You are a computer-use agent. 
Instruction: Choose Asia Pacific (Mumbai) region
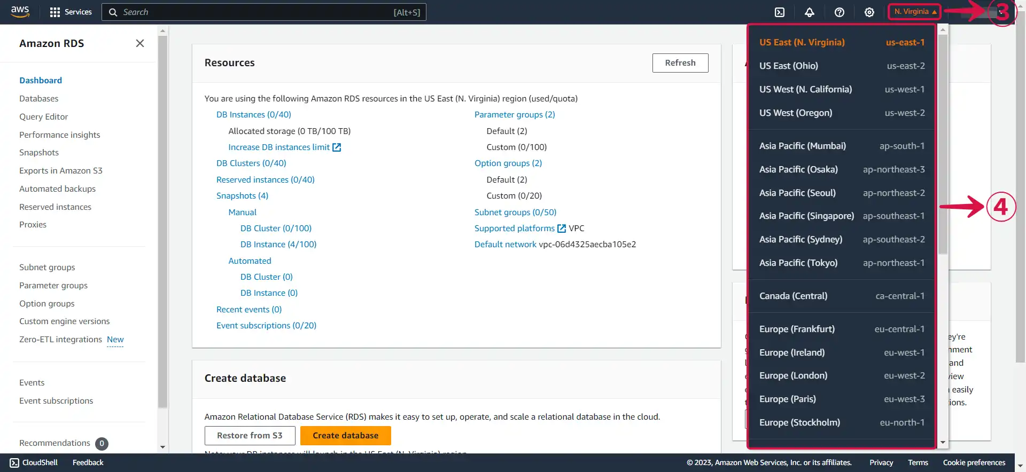tap(842, 146)
